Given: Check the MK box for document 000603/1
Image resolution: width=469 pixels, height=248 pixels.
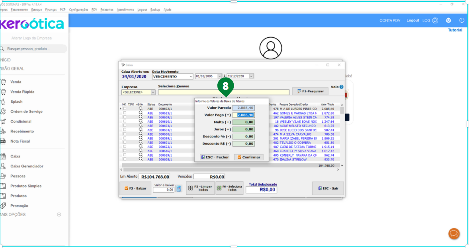Looking at the screenshot, I should coord(125,126).
